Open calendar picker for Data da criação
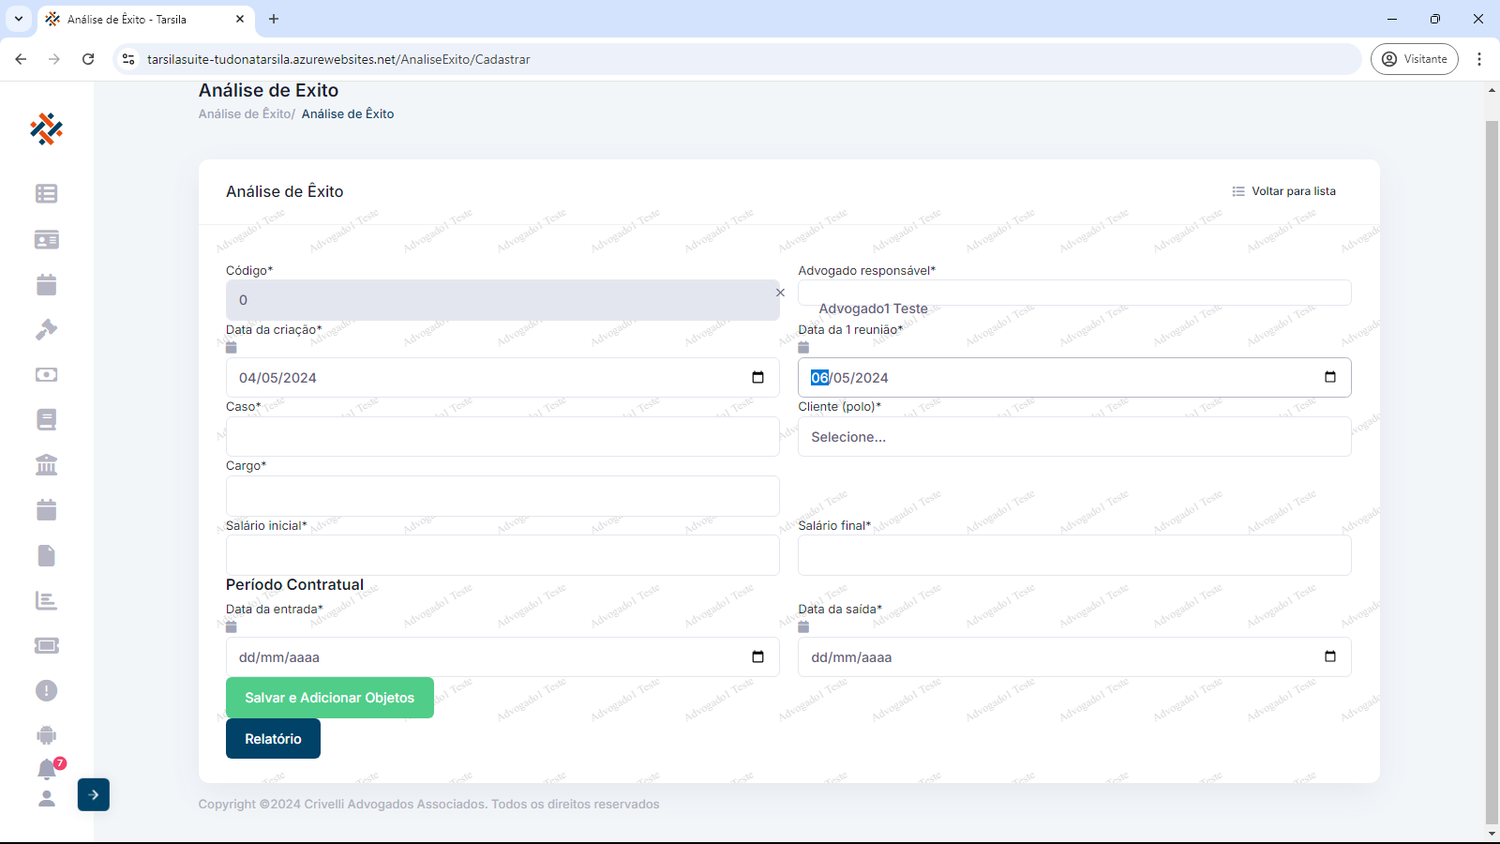 tap(757, 377)
